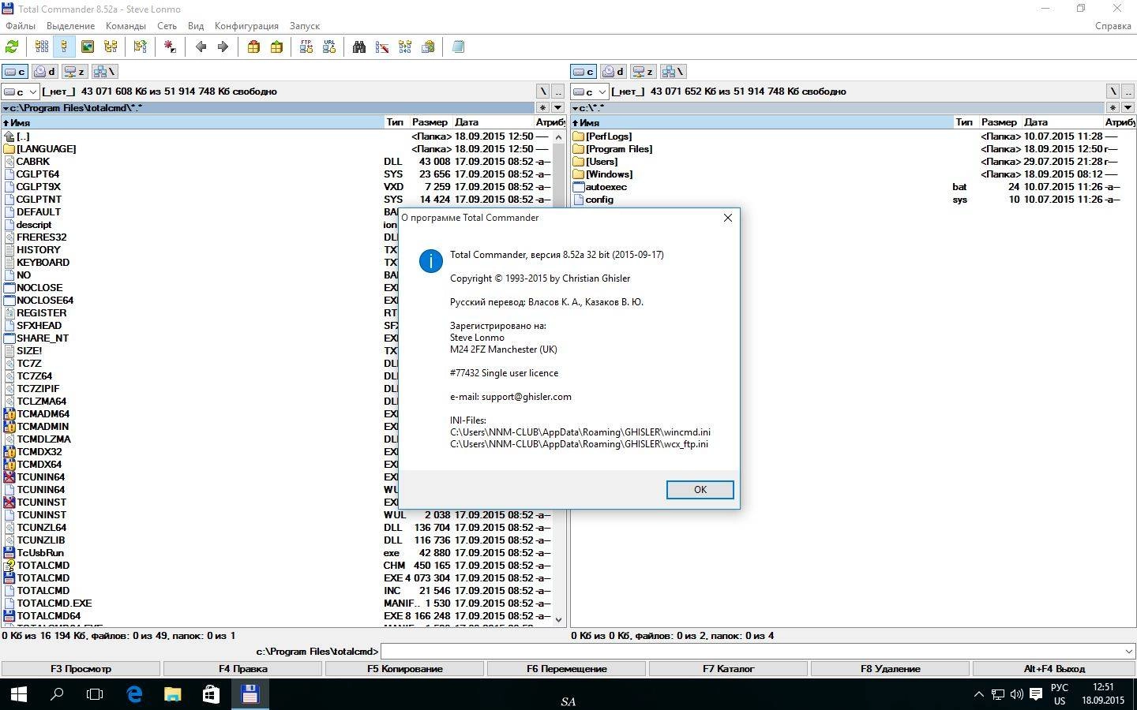Click the green Refresh toolbar icon

[13, 47]
